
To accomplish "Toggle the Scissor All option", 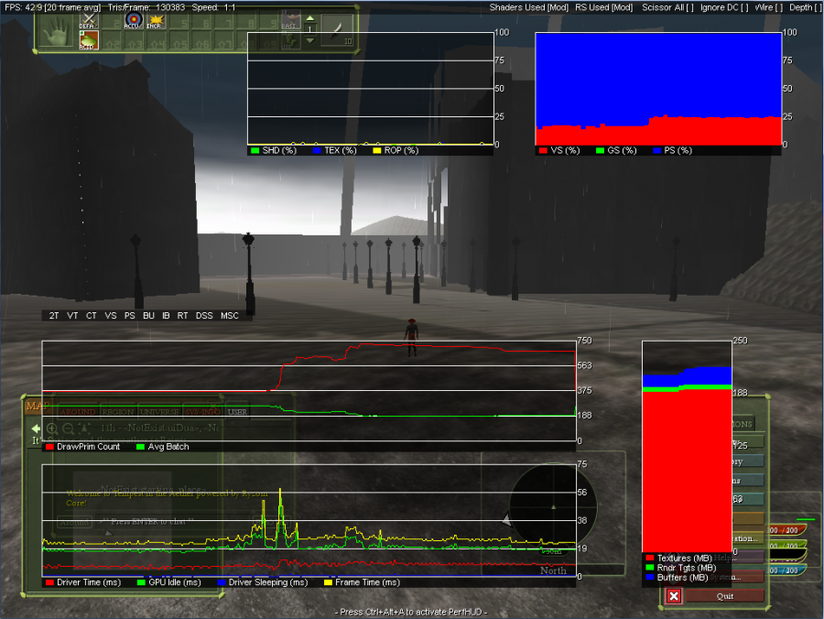I will tap(690, 6).
